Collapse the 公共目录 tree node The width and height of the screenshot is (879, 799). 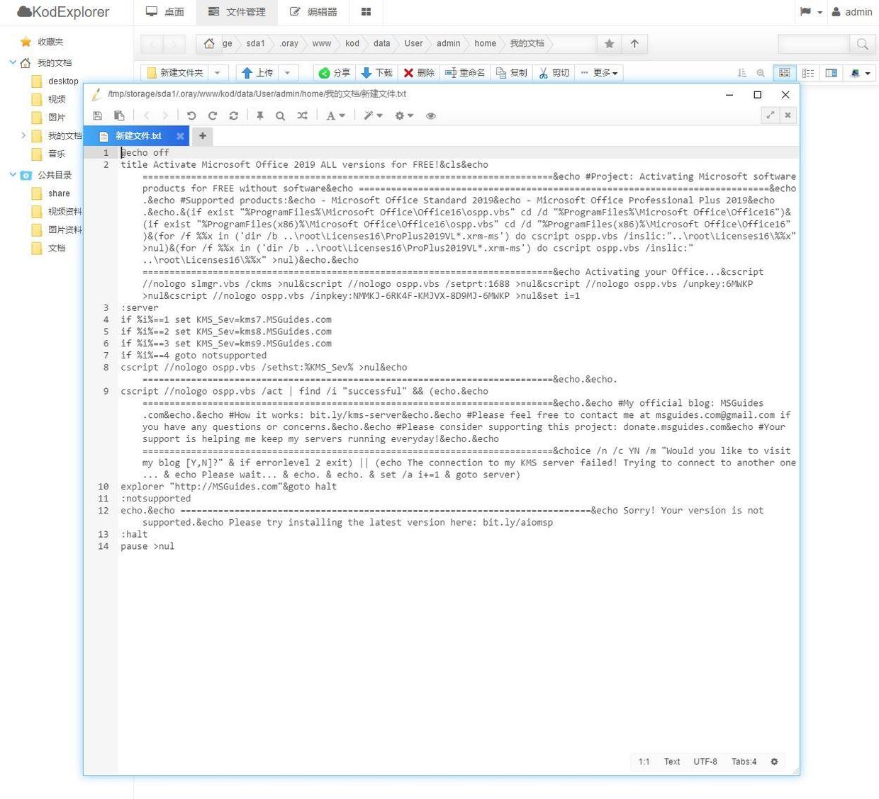point(13,175)
